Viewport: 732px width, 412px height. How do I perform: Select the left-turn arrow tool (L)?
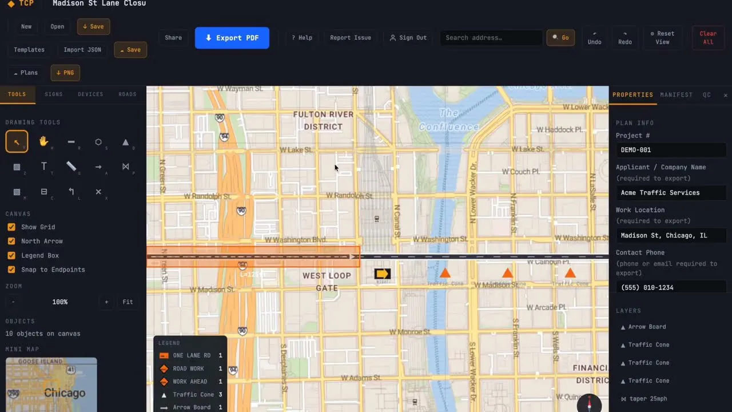(71, 192)
